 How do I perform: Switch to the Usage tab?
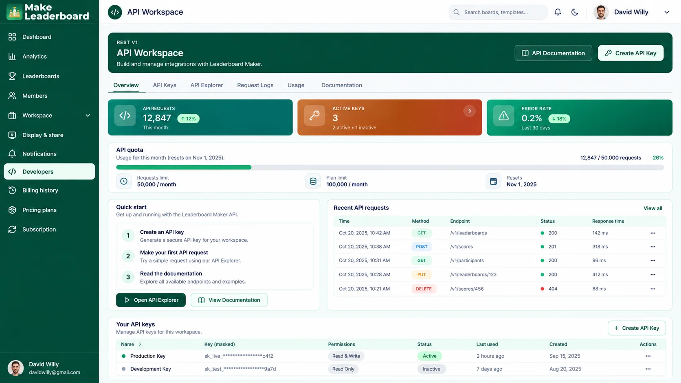296,85
